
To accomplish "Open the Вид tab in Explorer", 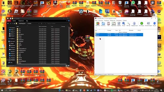I will pyautogui.click(x=27, y=21).
